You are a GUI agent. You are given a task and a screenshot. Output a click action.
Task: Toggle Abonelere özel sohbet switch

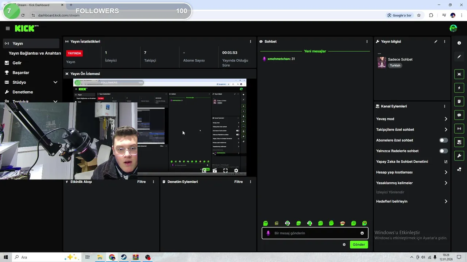(x=443, y=140)
